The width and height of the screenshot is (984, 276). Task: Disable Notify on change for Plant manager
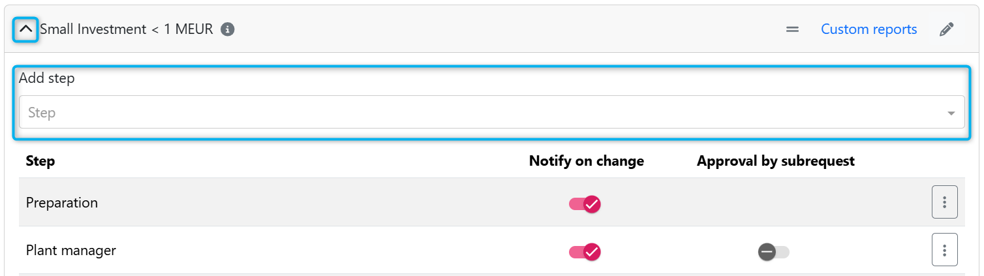tap(585, 251)
